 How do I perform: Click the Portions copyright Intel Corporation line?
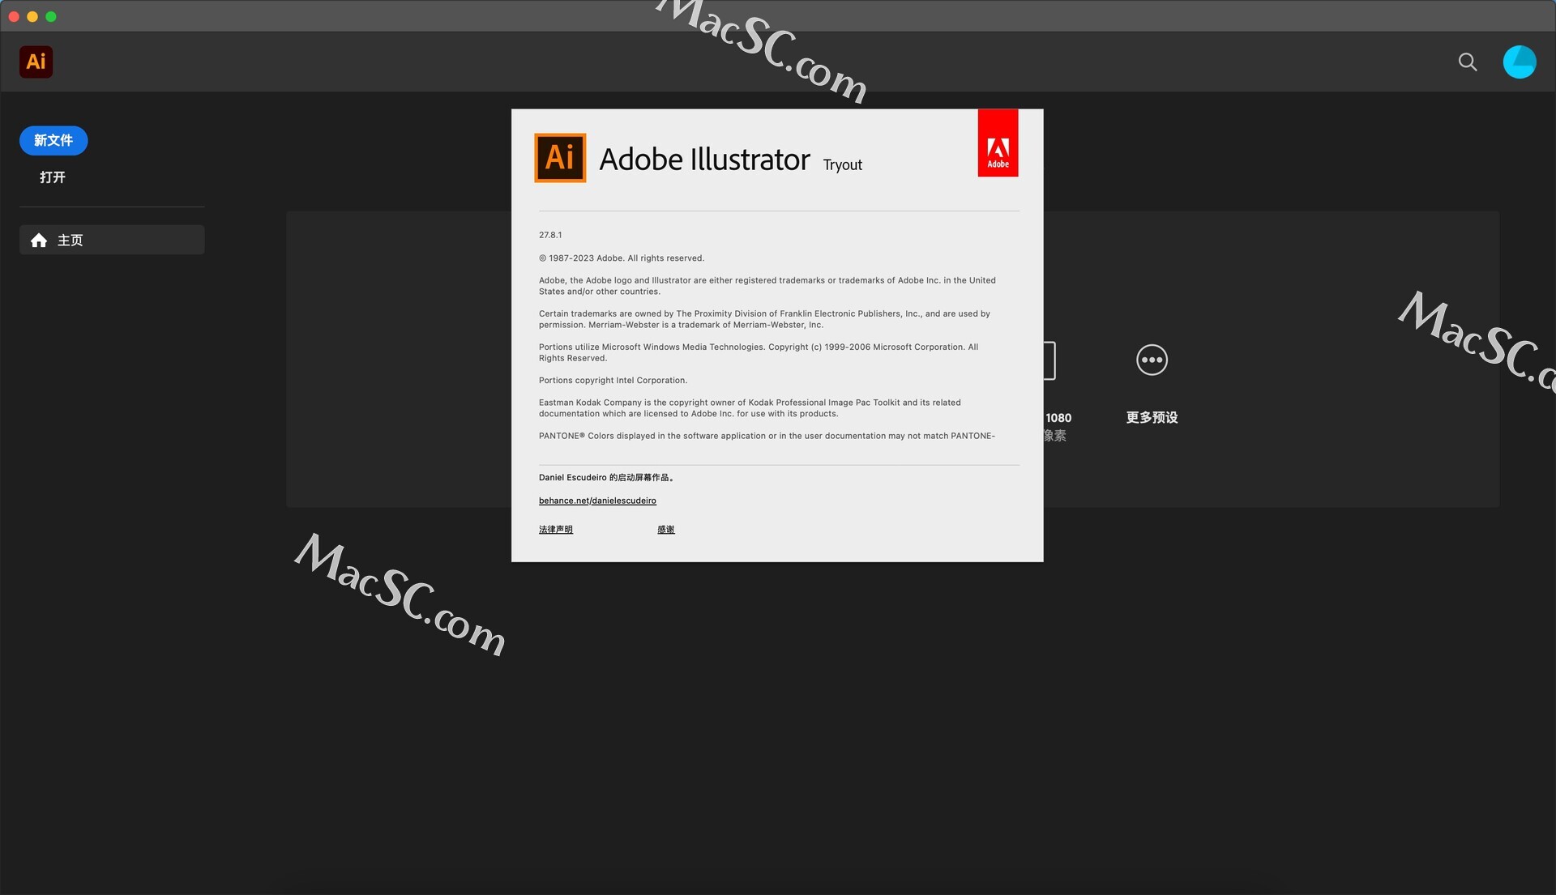tap(613, 381)
